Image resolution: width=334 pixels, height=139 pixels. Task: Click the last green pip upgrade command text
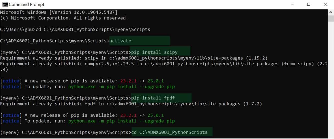tap(121, 121)
